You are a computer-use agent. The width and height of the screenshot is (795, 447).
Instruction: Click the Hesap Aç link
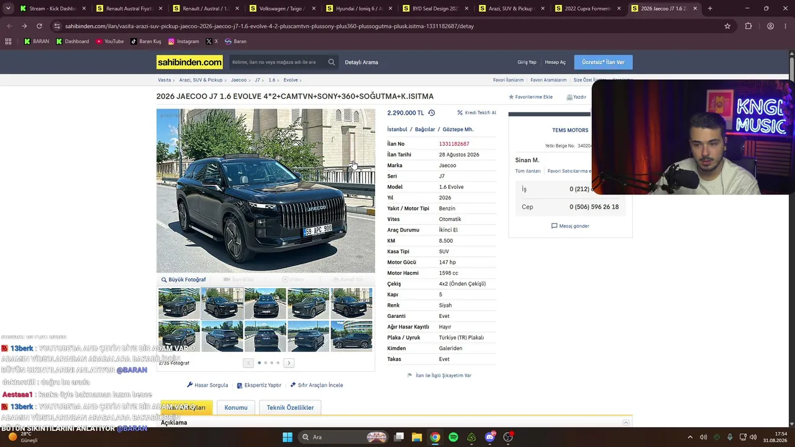(x=555, y=62)
